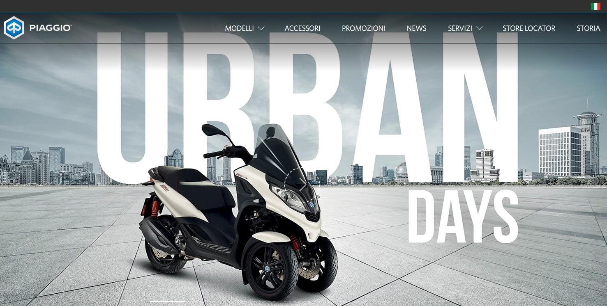Select the solid active slide indicator bar
This screenshot has height=306, width=607.
[167, 302]
